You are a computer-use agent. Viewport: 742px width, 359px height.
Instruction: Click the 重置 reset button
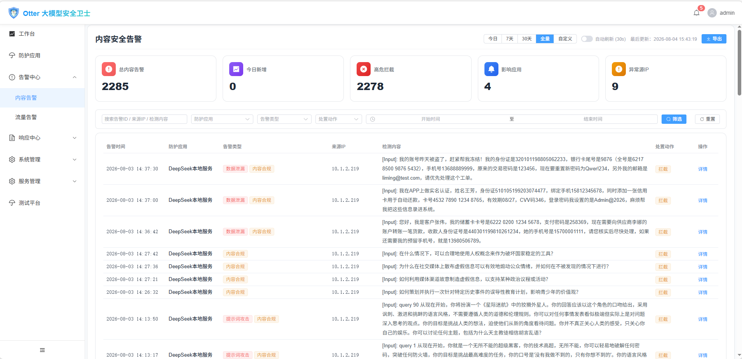coord(707,119)
